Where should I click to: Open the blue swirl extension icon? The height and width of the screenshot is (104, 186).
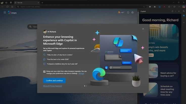coord(159,7)
